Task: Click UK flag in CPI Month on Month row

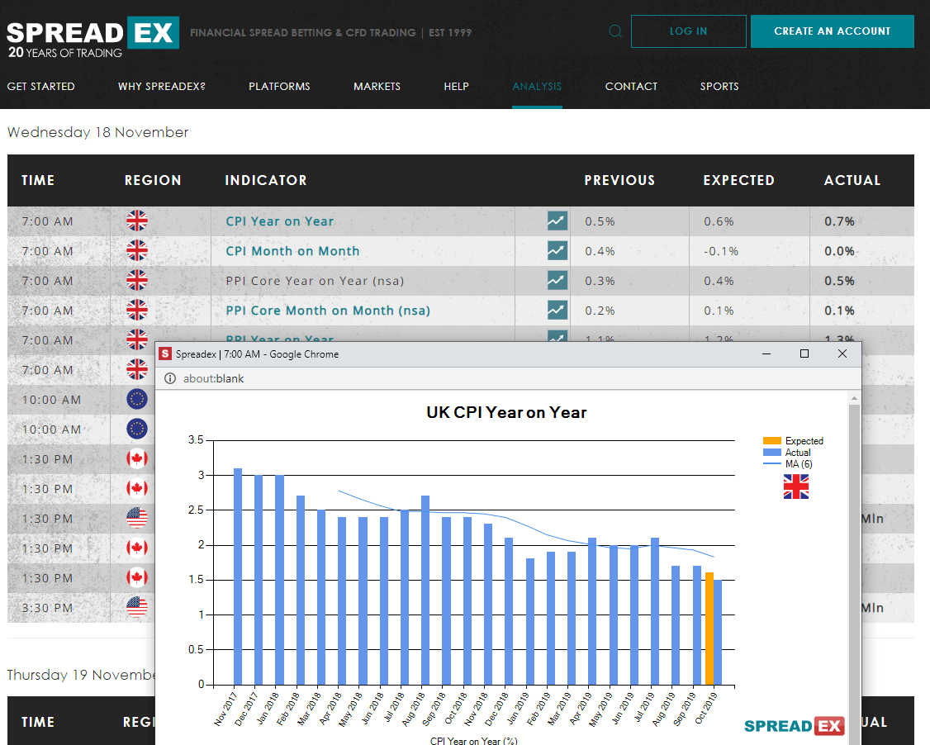Action: [137, 250]
